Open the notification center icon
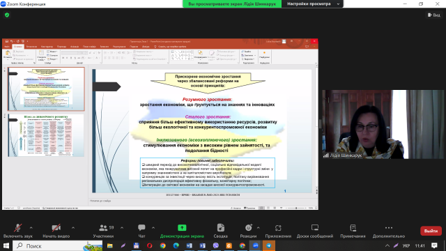 tap(434, 245)
